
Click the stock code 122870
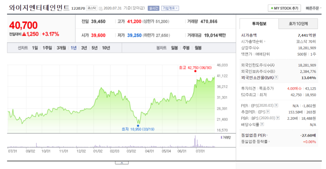click(78, 8)
